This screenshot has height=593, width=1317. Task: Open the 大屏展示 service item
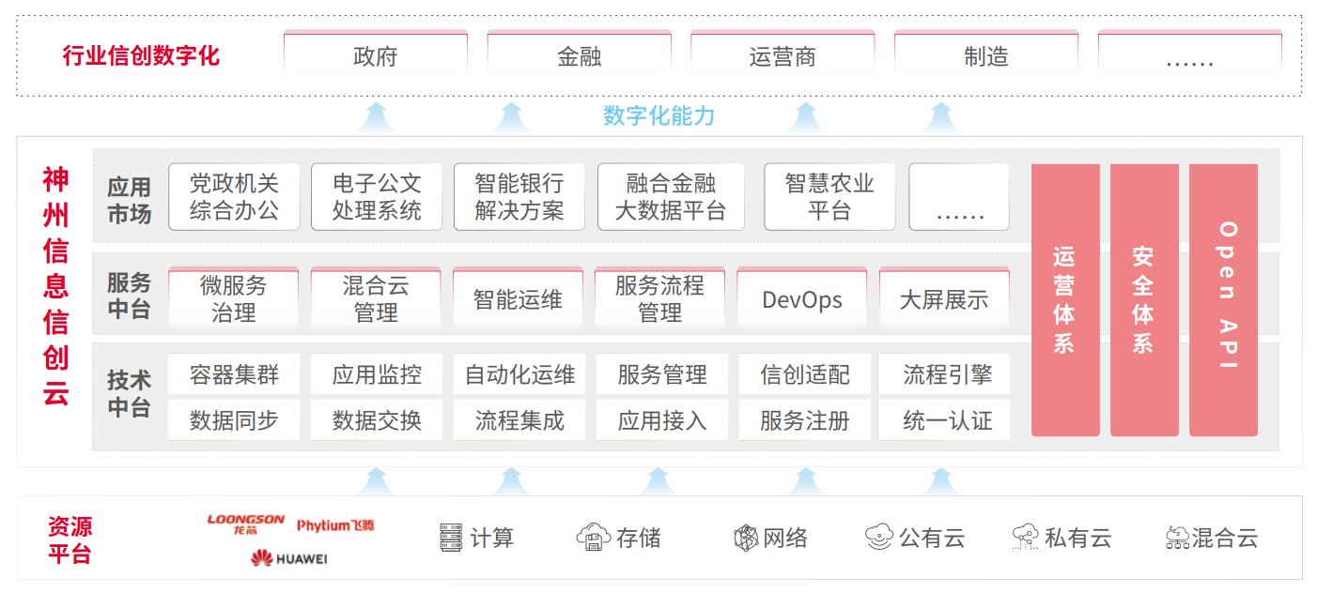(944, 297)
